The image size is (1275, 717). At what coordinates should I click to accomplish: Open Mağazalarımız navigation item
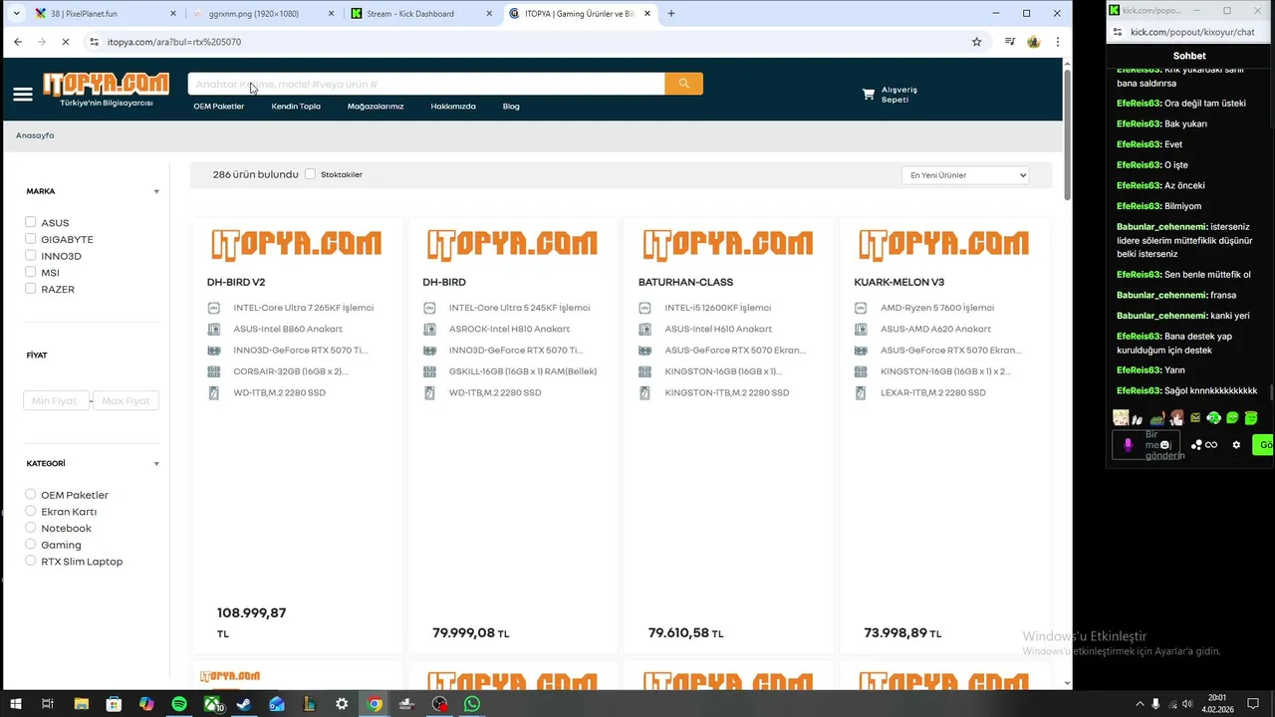pyautogui.click(x=376, y=107)
